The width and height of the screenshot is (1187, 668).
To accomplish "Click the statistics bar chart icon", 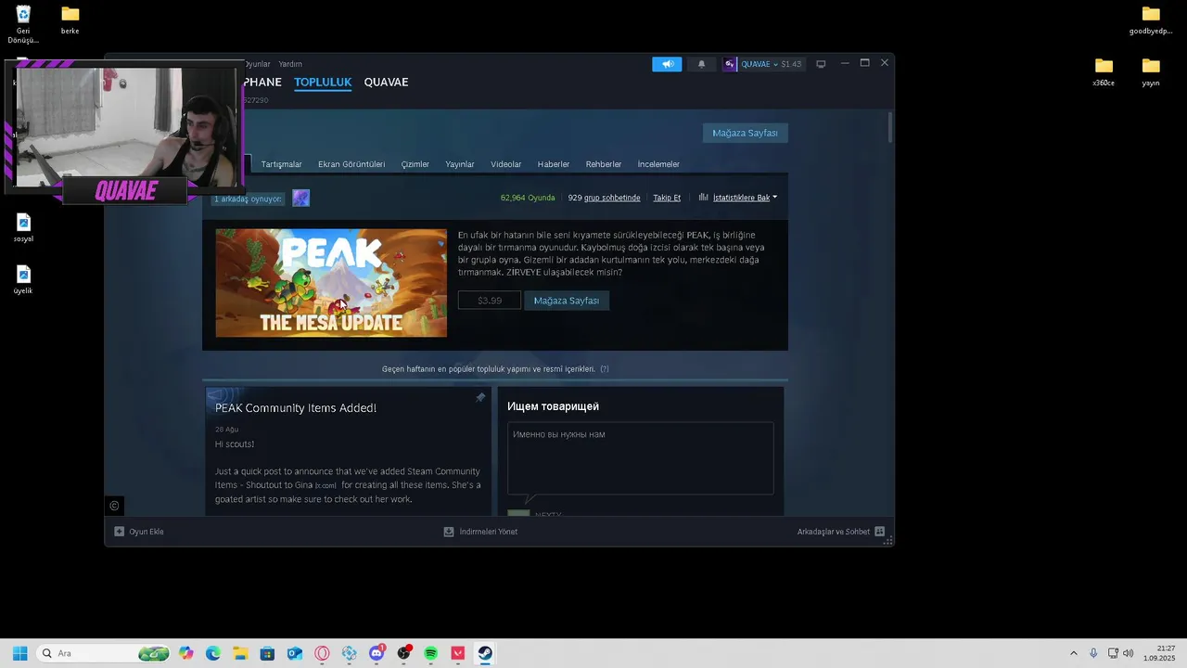I will (704, 197).
